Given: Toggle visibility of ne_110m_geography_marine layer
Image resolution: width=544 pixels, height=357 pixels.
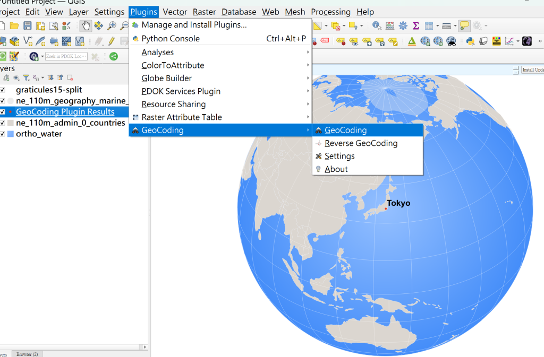Looking at the screenshot, I should 3,101.
